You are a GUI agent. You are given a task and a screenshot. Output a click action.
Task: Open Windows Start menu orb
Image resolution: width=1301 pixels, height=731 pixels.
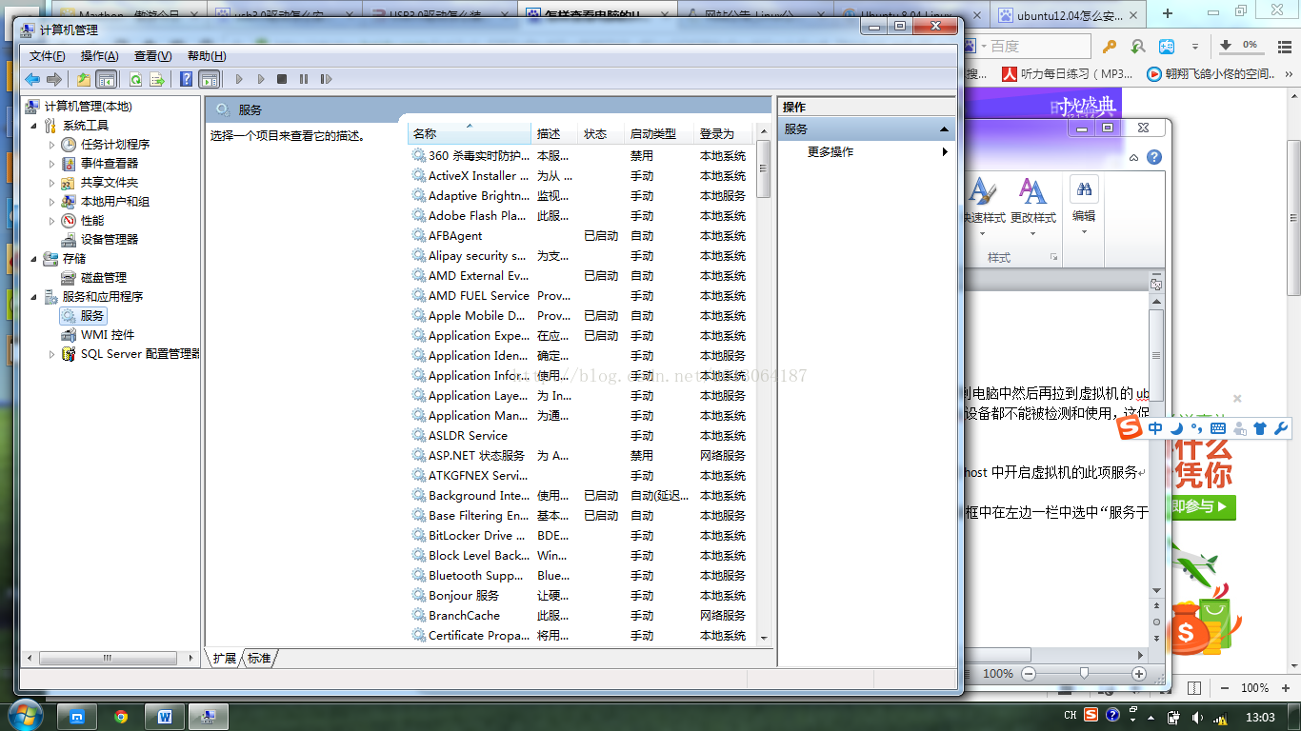click(x=26, y=714)
